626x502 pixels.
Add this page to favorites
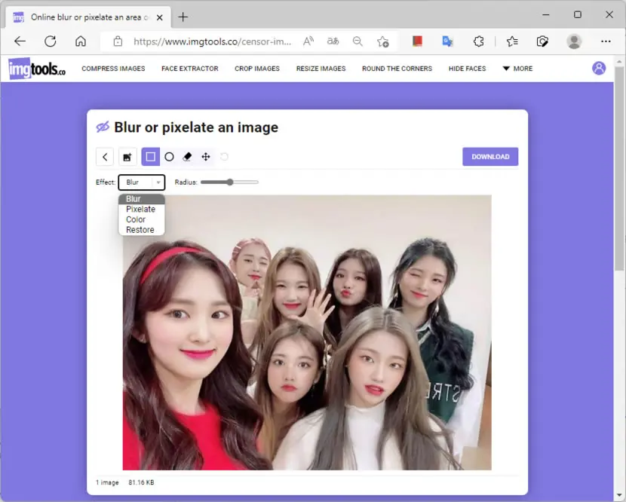[383, 41]
